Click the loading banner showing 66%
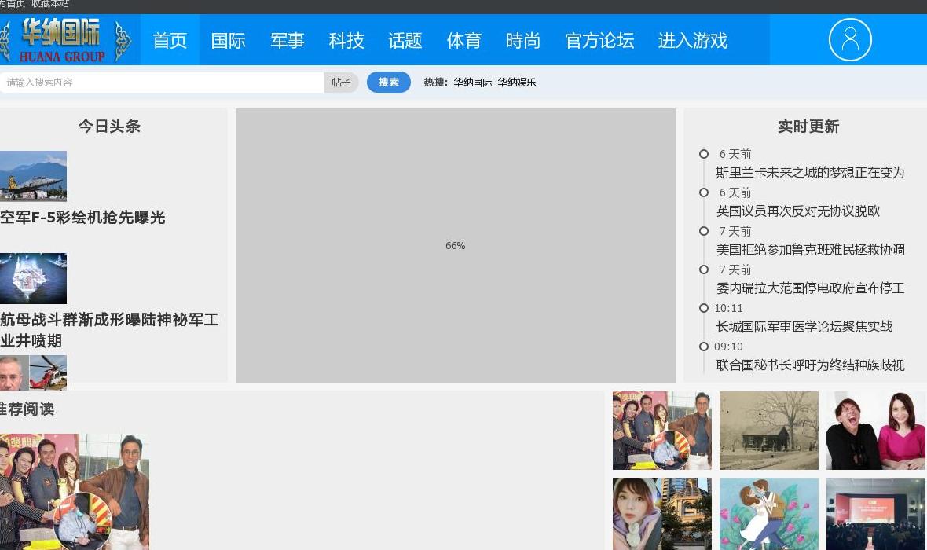This screenshot has height=550, width=927. click(455, 245)
